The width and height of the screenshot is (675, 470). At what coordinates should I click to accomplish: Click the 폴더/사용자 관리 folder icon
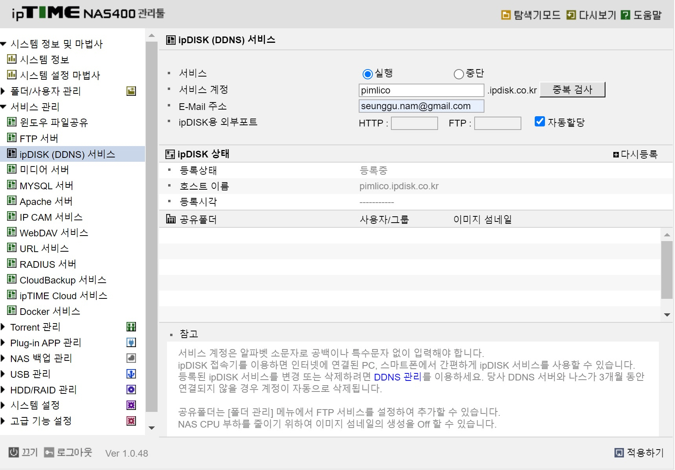(131, 91)
